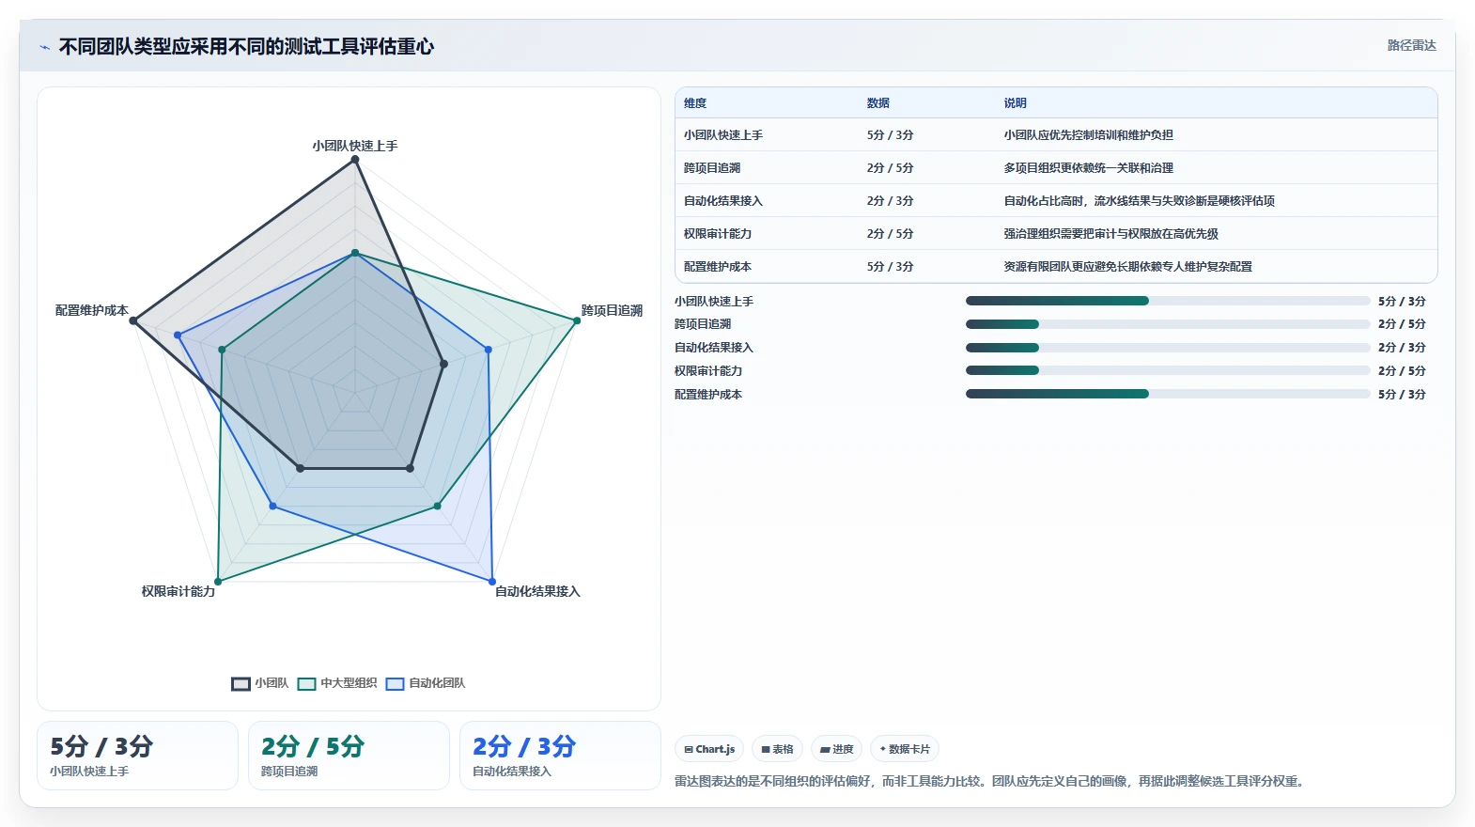Click radar axis label 小团队快速上手

click(x=355, y=146)
